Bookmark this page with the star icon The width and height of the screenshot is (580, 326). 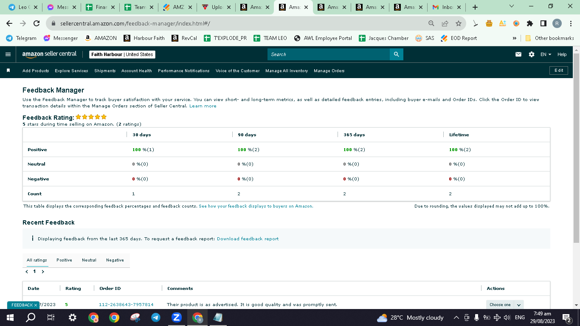pyautogui.click(x=458, y=24)
